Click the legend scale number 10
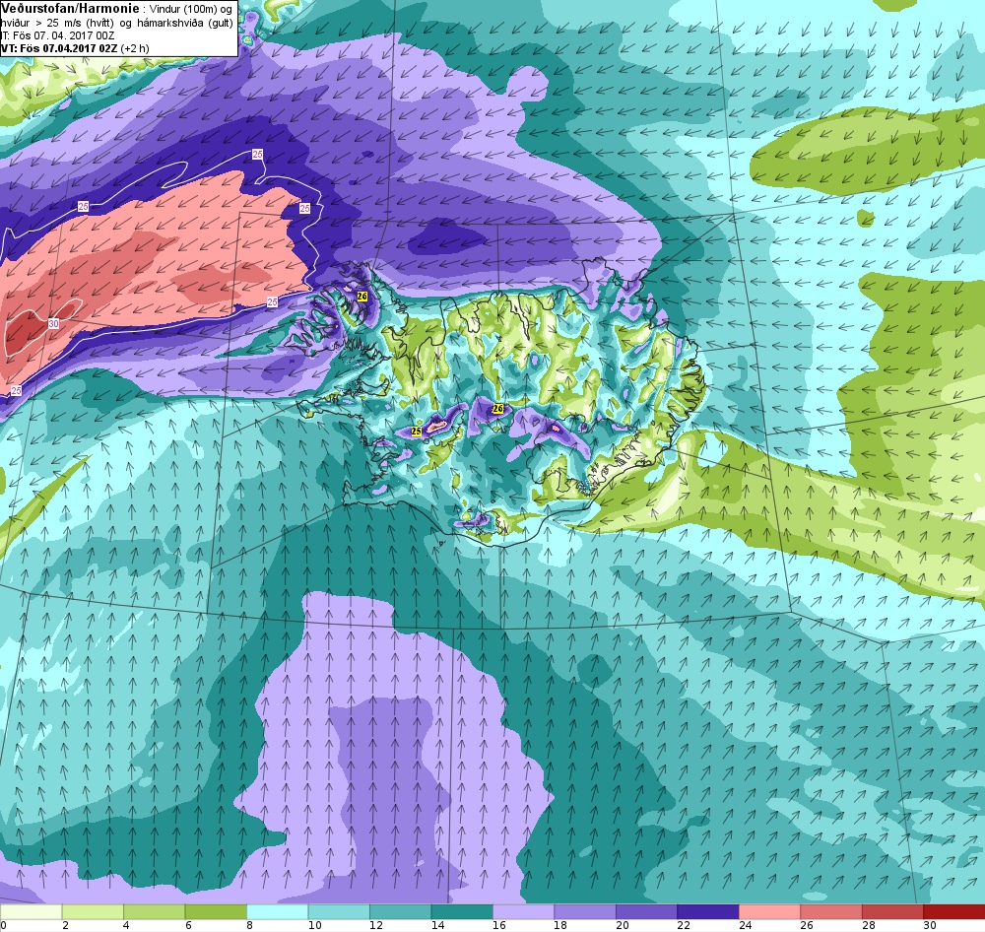 tap(315, 925)
